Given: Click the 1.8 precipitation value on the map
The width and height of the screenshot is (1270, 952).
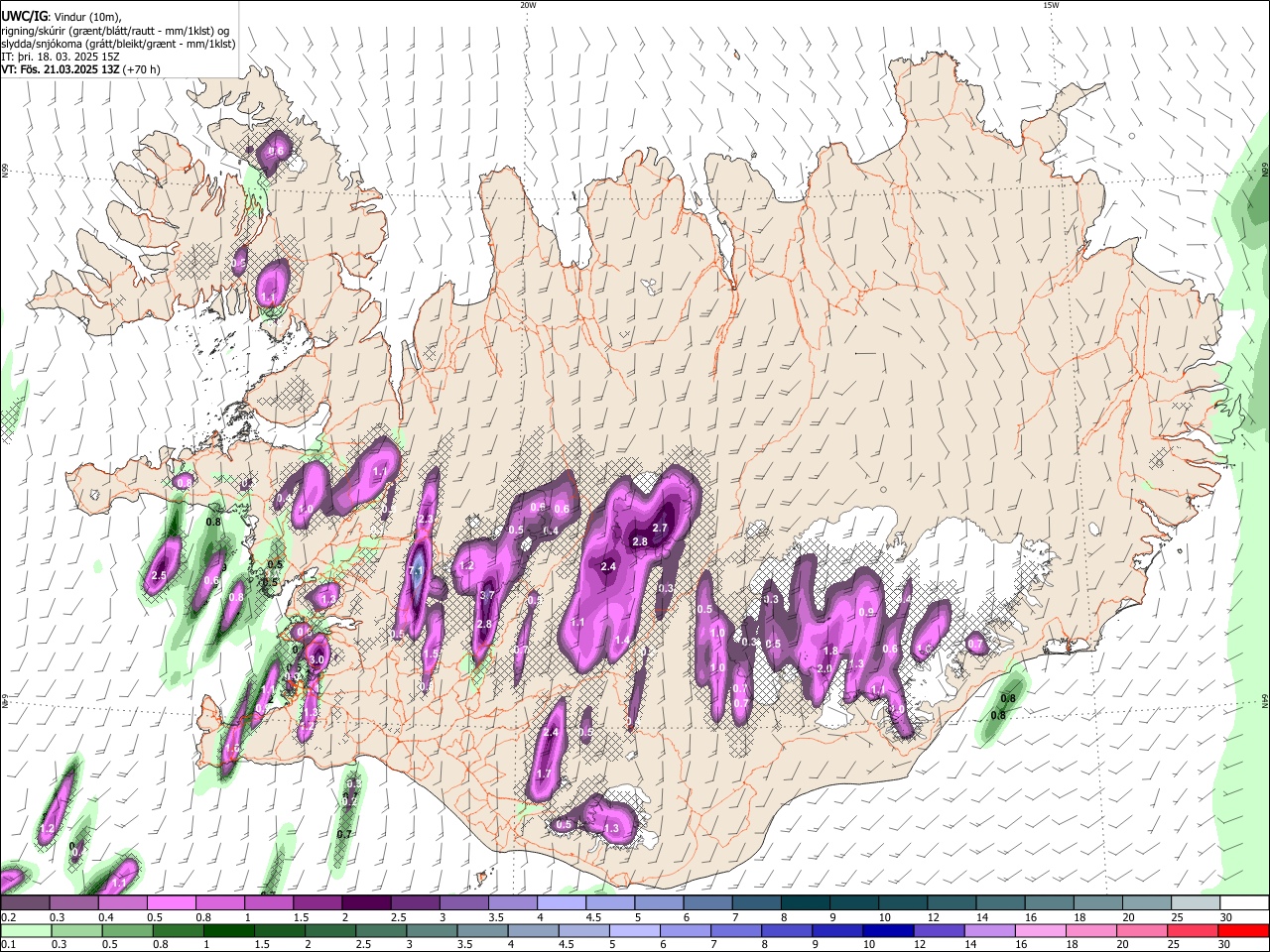Looking at the screenshot, I should tap(831, 651).
